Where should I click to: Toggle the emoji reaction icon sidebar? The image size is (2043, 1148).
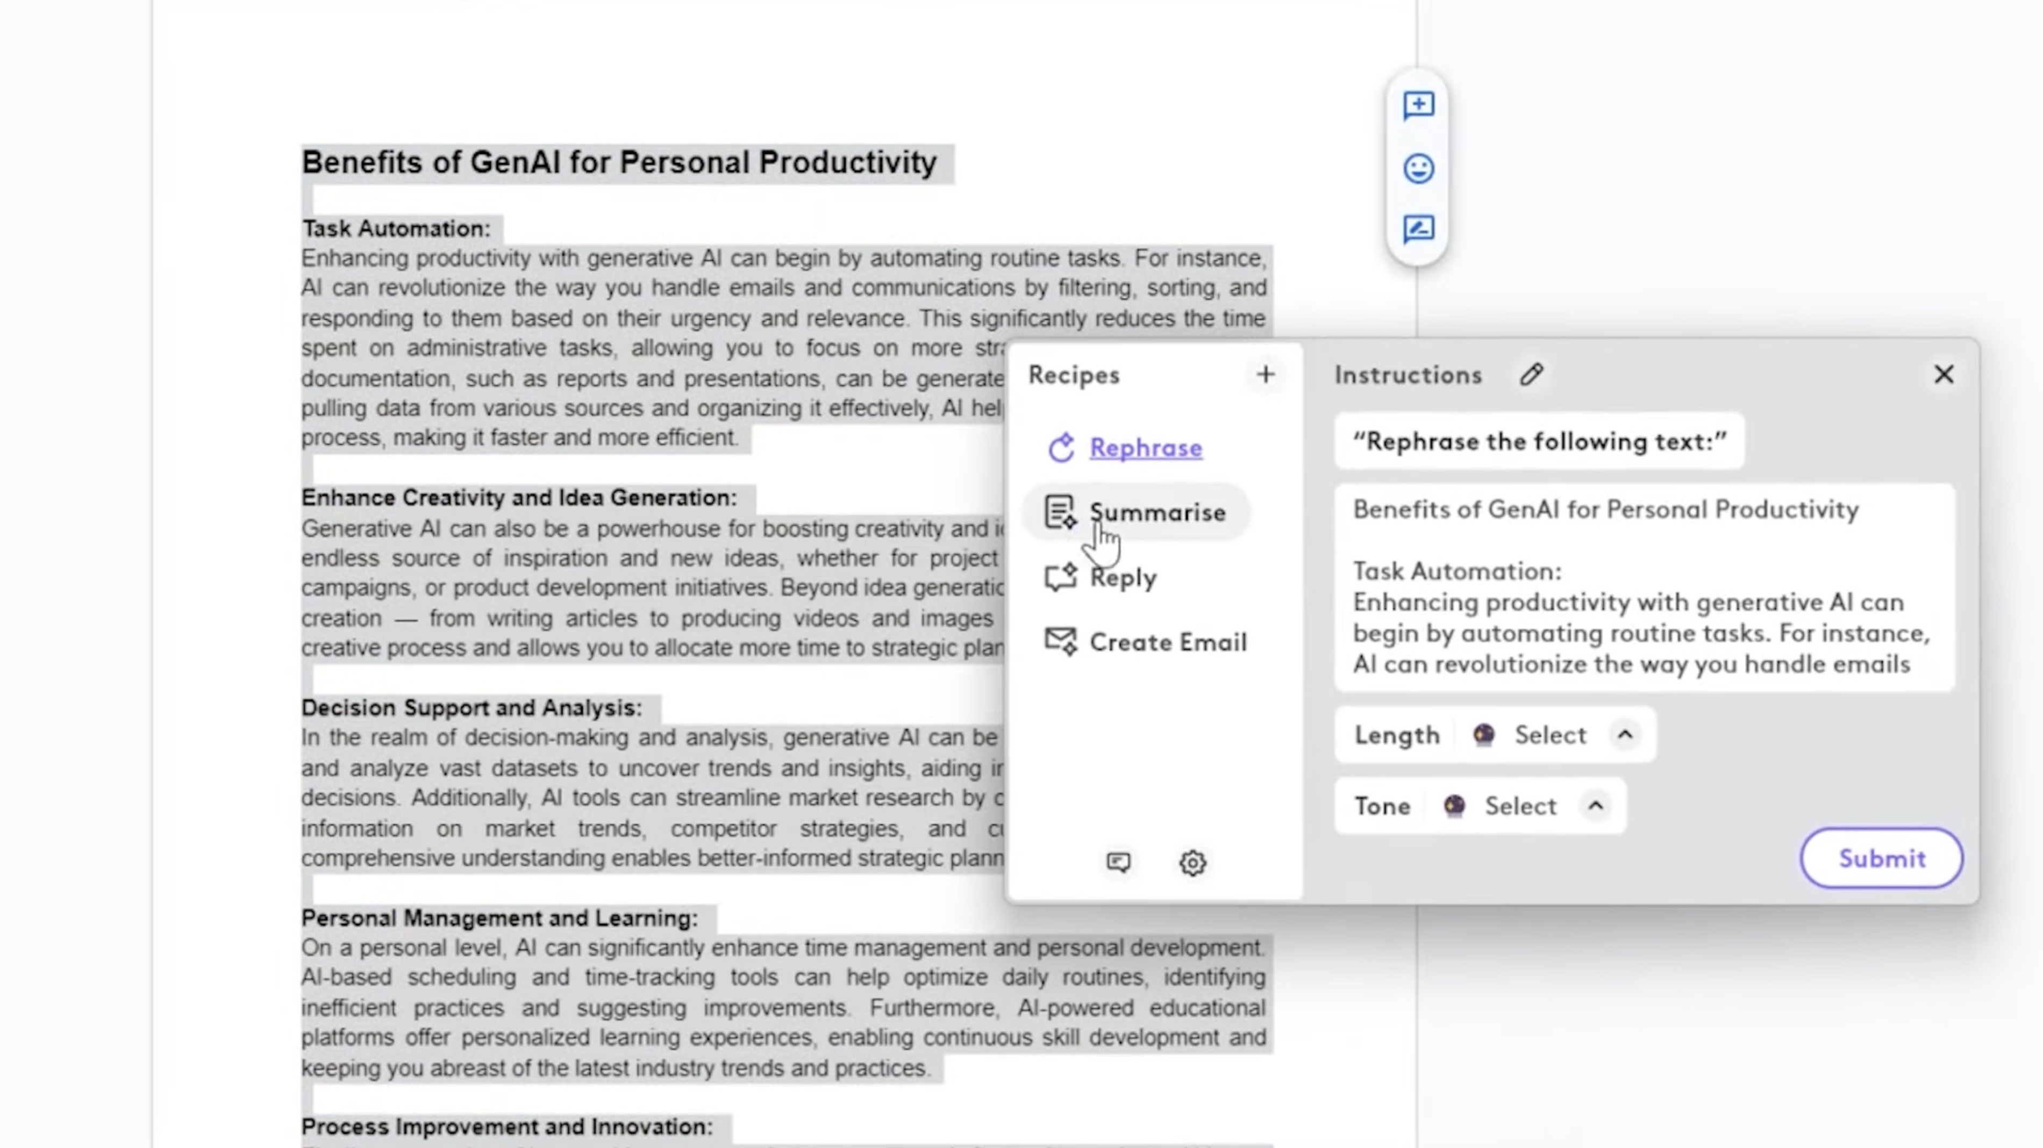tap(1420, 167)
